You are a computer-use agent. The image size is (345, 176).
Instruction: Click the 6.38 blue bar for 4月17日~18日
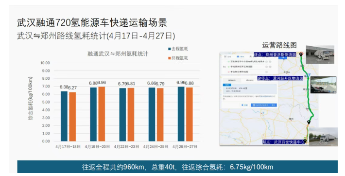click(64, 116)
